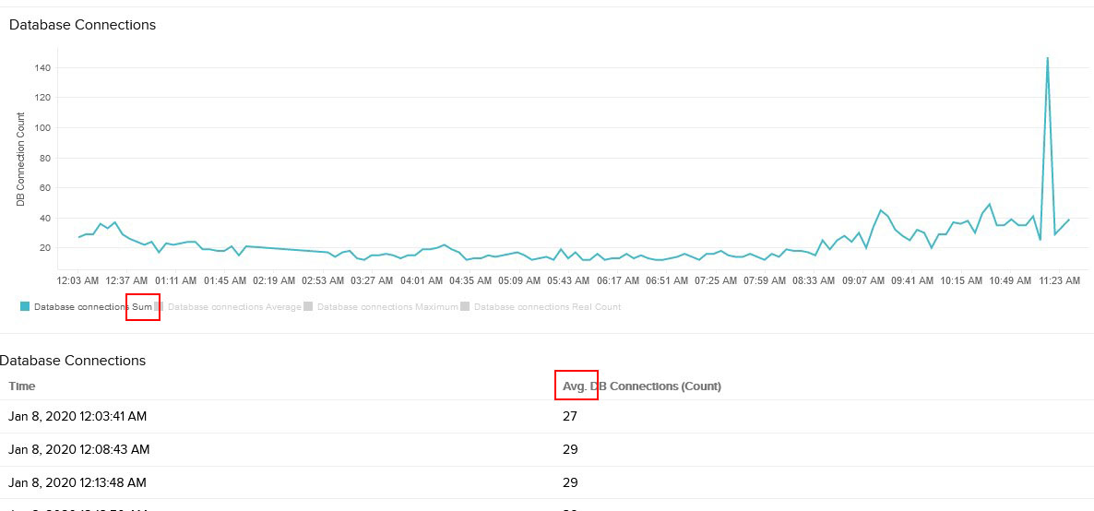Viewport: 1094px width, 511px height.
Task: Enable Database connections Real Count series label
Action: point(547,306)
